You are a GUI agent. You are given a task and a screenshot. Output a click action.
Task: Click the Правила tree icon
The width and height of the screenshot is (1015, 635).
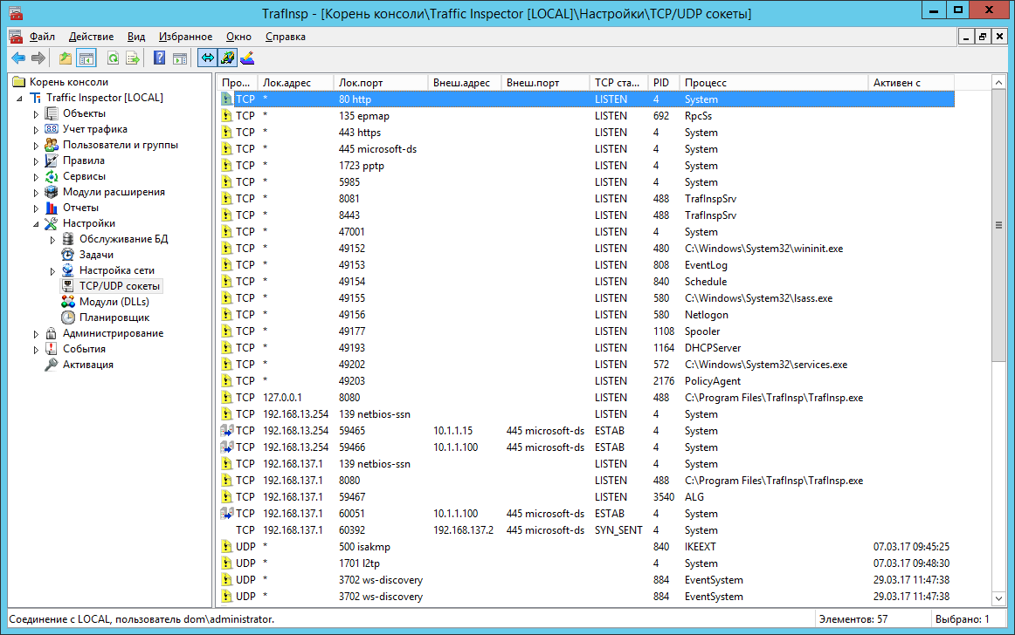(x=52, y=160)
